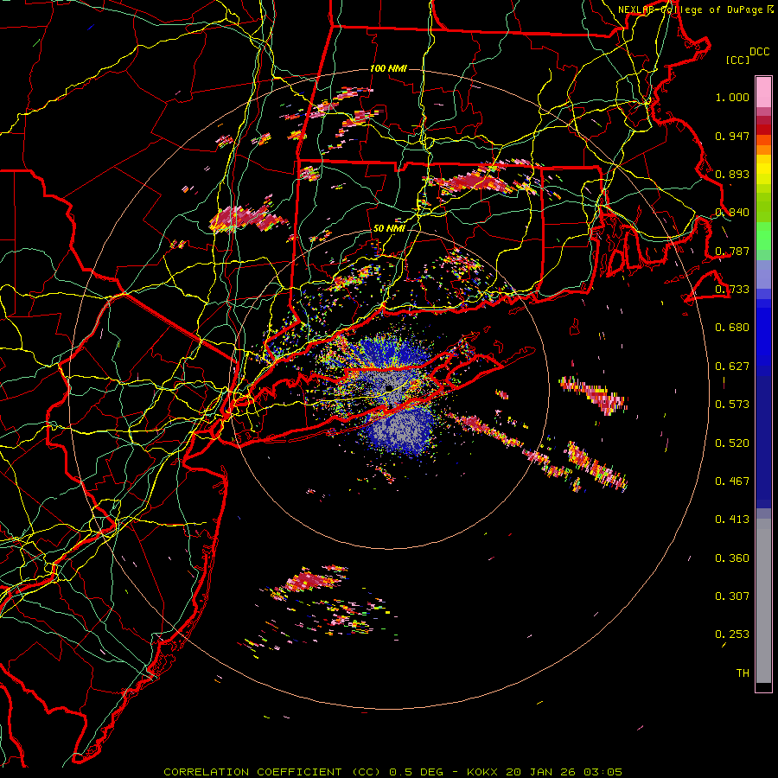Click the 0.413 scale value

[732, 520]
